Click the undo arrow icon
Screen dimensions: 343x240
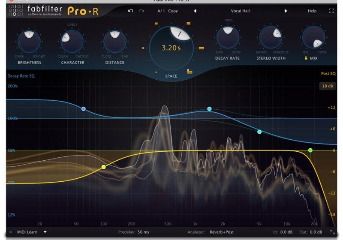[x=131, y=11]
